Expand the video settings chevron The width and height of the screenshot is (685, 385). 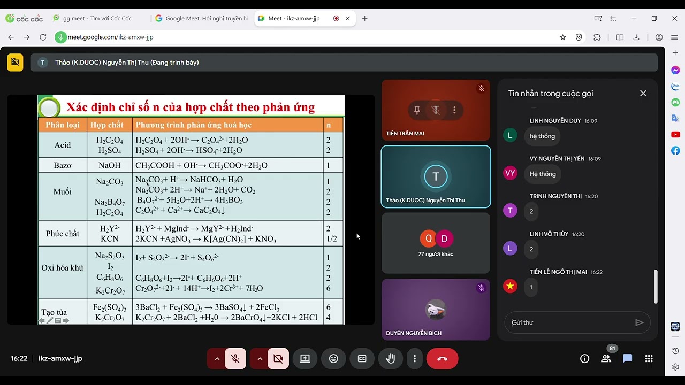[x=260, y=359]
